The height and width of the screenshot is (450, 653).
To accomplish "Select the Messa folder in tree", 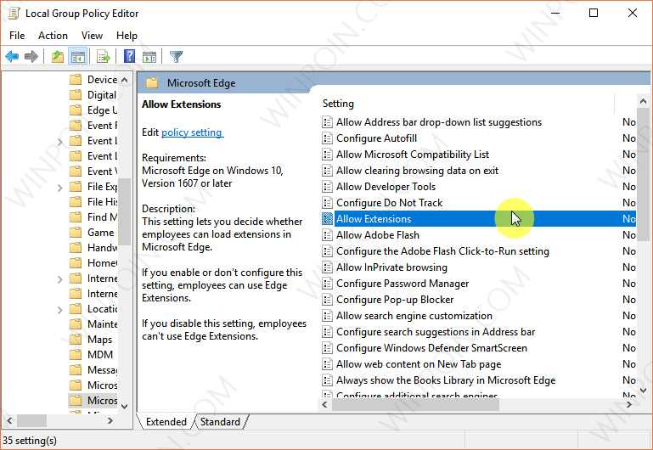I will 93,370.
